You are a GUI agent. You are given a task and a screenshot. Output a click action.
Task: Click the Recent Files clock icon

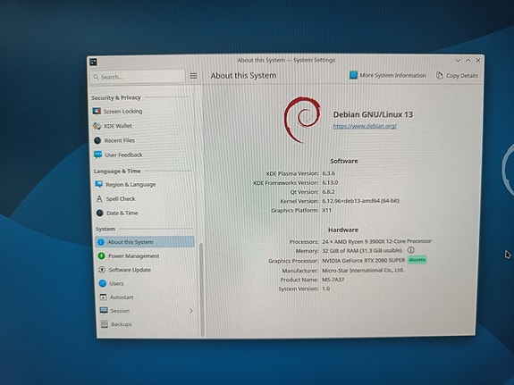[x=97, y=140]
